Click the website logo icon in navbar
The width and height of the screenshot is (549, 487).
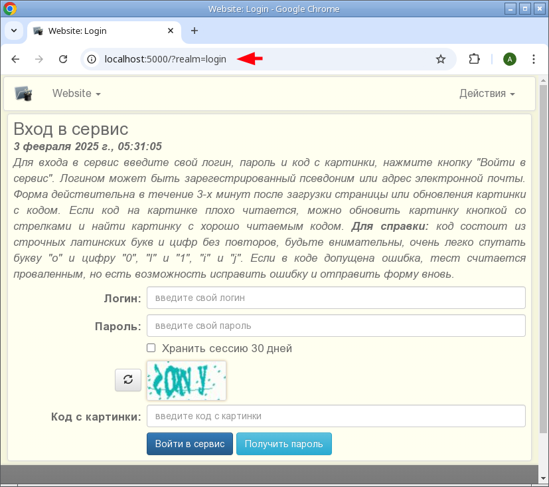pyautogui.click(x=23, y=94)
